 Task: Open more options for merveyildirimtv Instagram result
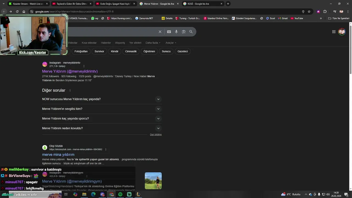[84, 66]
